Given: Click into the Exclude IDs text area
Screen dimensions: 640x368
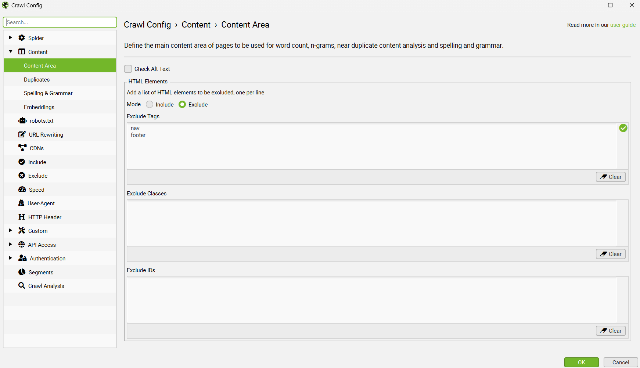Looking at the screenshot, I should pyautogui.click(x=372, y=300).
